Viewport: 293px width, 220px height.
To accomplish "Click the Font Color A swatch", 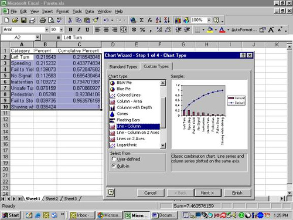I will (222, 30).
